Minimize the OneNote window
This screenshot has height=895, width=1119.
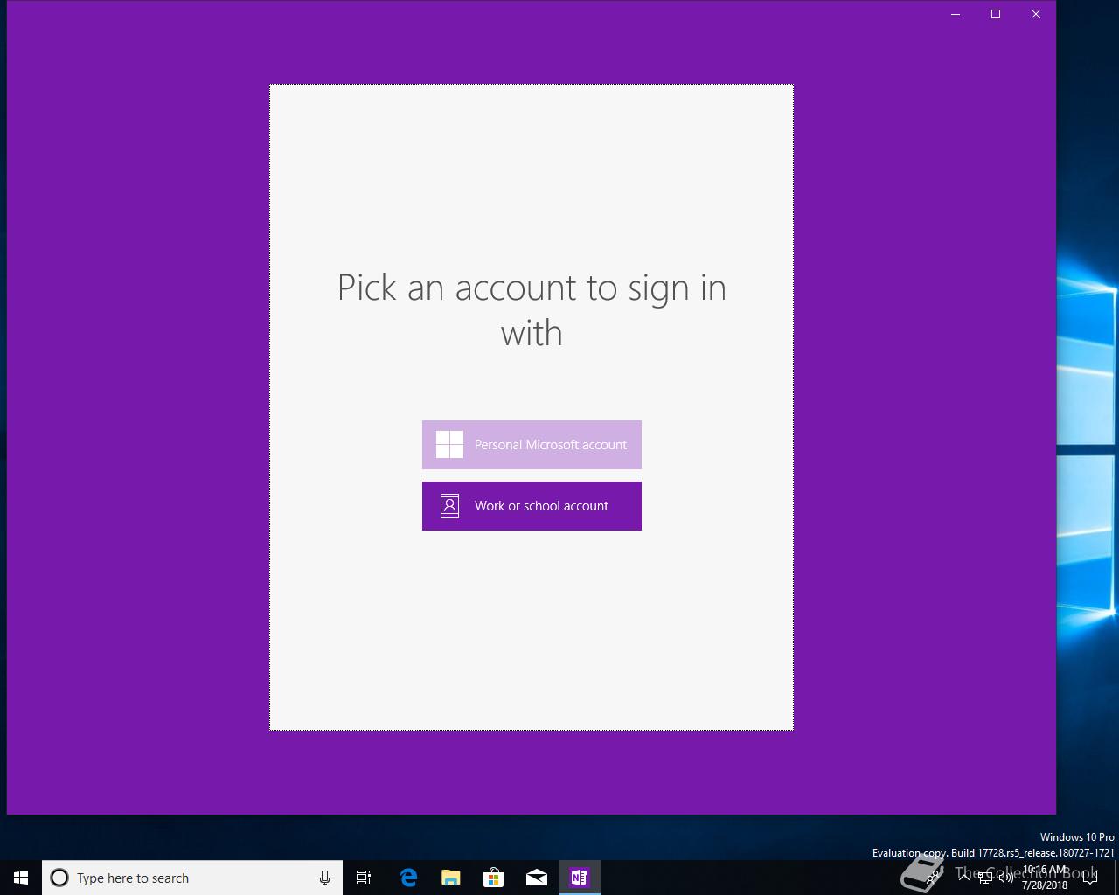click(956, 14)
